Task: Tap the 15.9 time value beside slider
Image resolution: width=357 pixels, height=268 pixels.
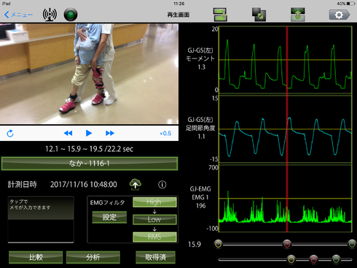Action: pos(195,245)
